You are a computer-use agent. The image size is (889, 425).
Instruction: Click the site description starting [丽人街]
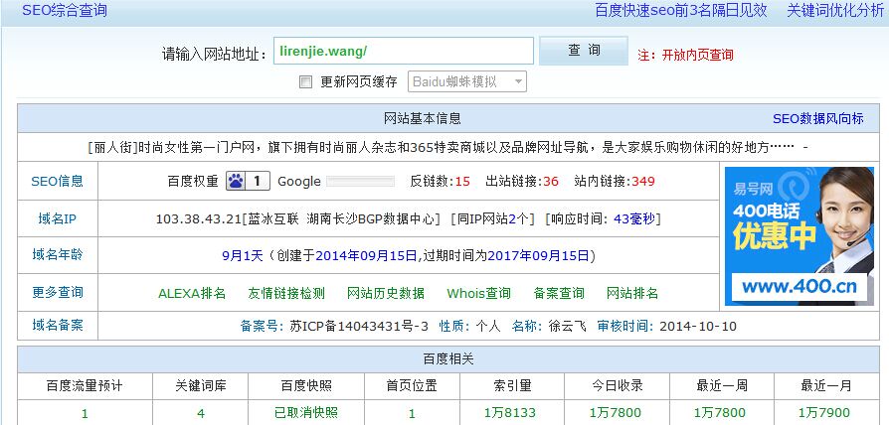(447, 148)
